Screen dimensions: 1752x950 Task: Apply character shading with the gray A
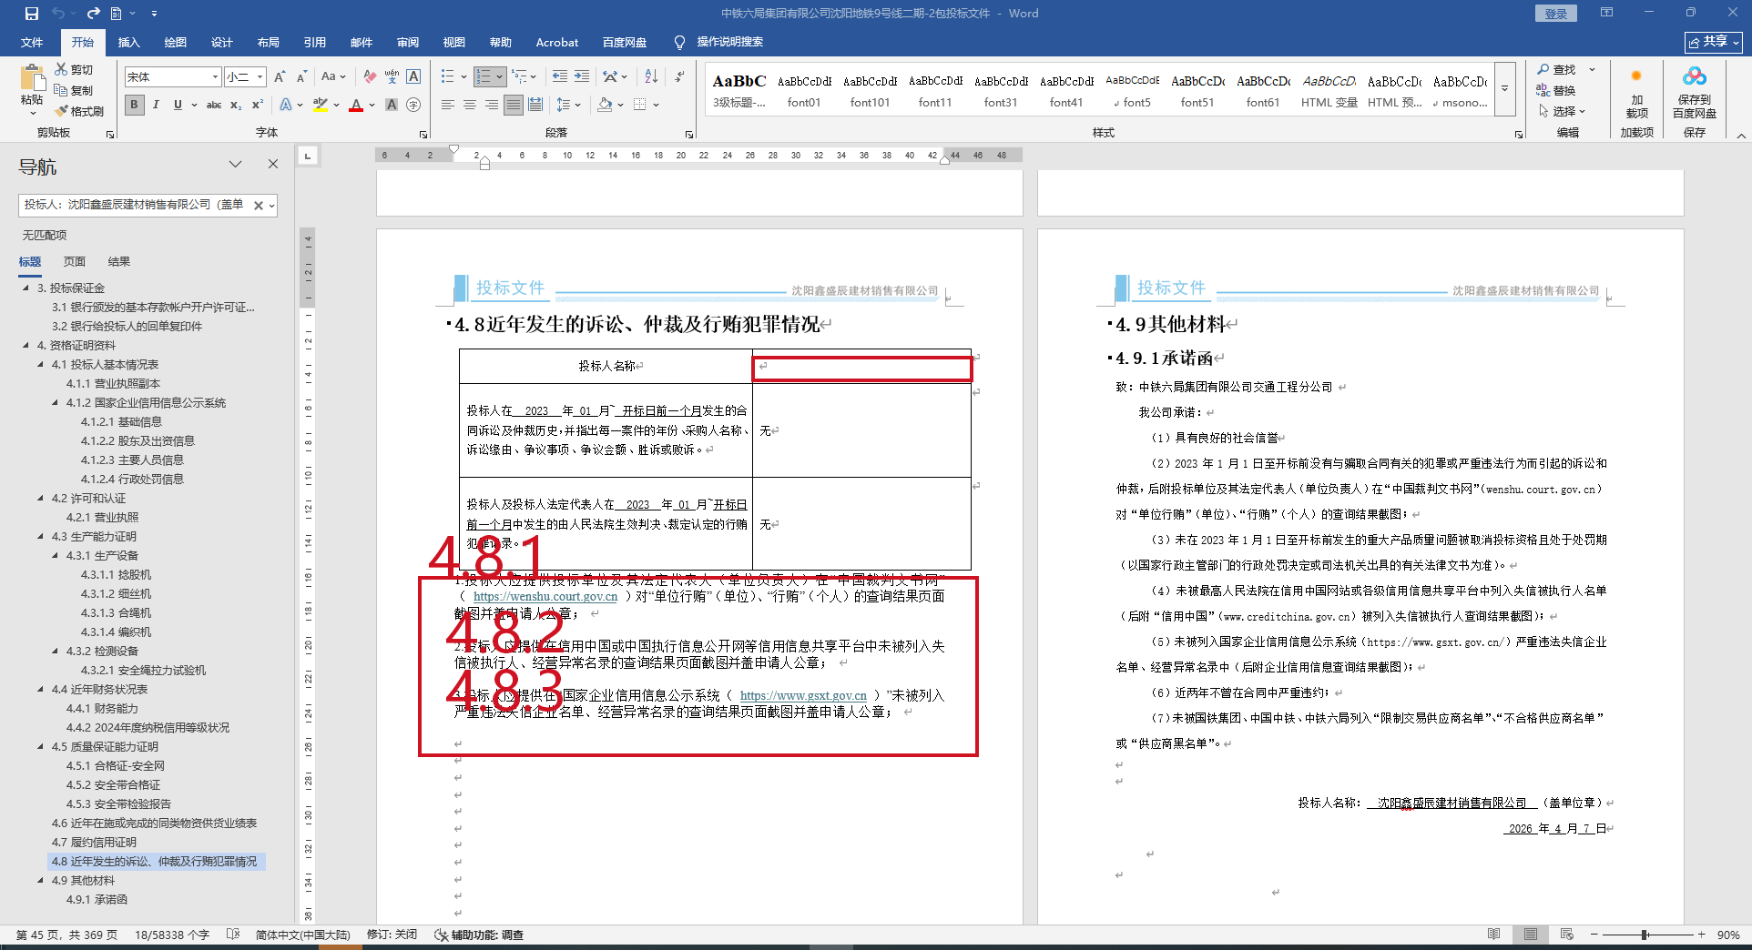(x=392, y=105)
